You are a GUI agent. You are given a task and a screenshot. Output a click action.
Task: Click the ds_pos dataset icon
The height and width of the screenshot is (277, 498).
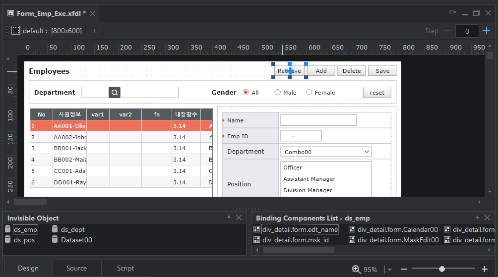(8, 239)
